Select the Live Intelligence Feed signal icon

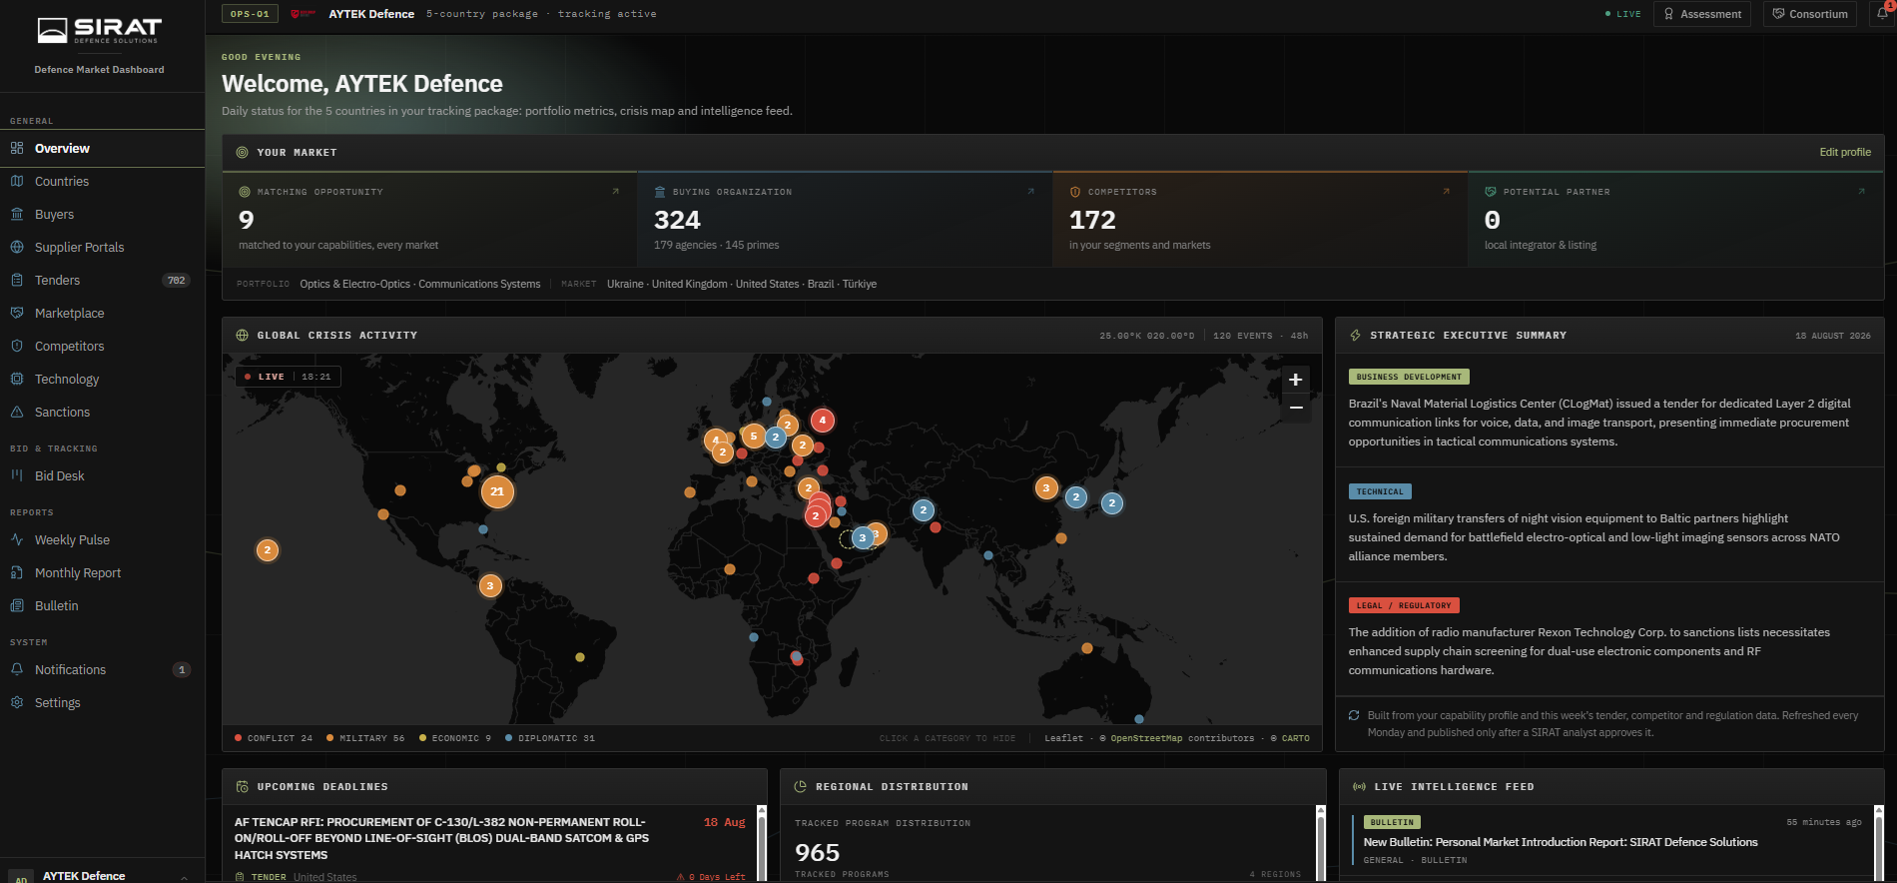pos(1359,787)
